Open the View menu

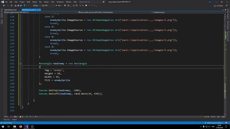16,2
